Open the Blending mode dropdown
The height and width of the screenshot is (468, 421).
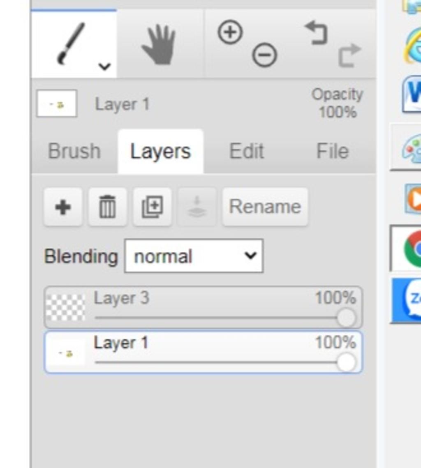(x=194, y=256)
